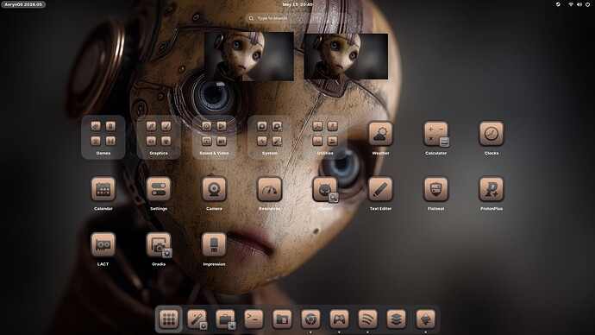Open the stacked layers app in dock
595x335 pixels.
pos(396,319)
